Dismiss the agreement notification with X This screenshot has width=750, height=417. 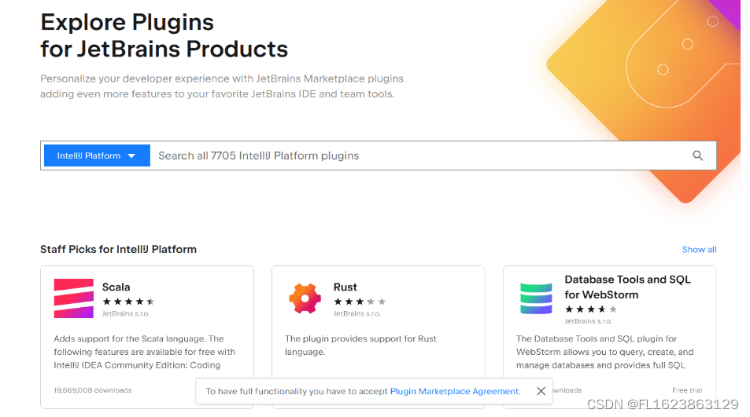tap(541, 391)
